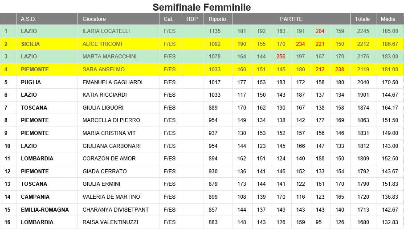Click the PARTITE header cell
The width and height of the screenshot is (404, 229).
tap(291, 19)
